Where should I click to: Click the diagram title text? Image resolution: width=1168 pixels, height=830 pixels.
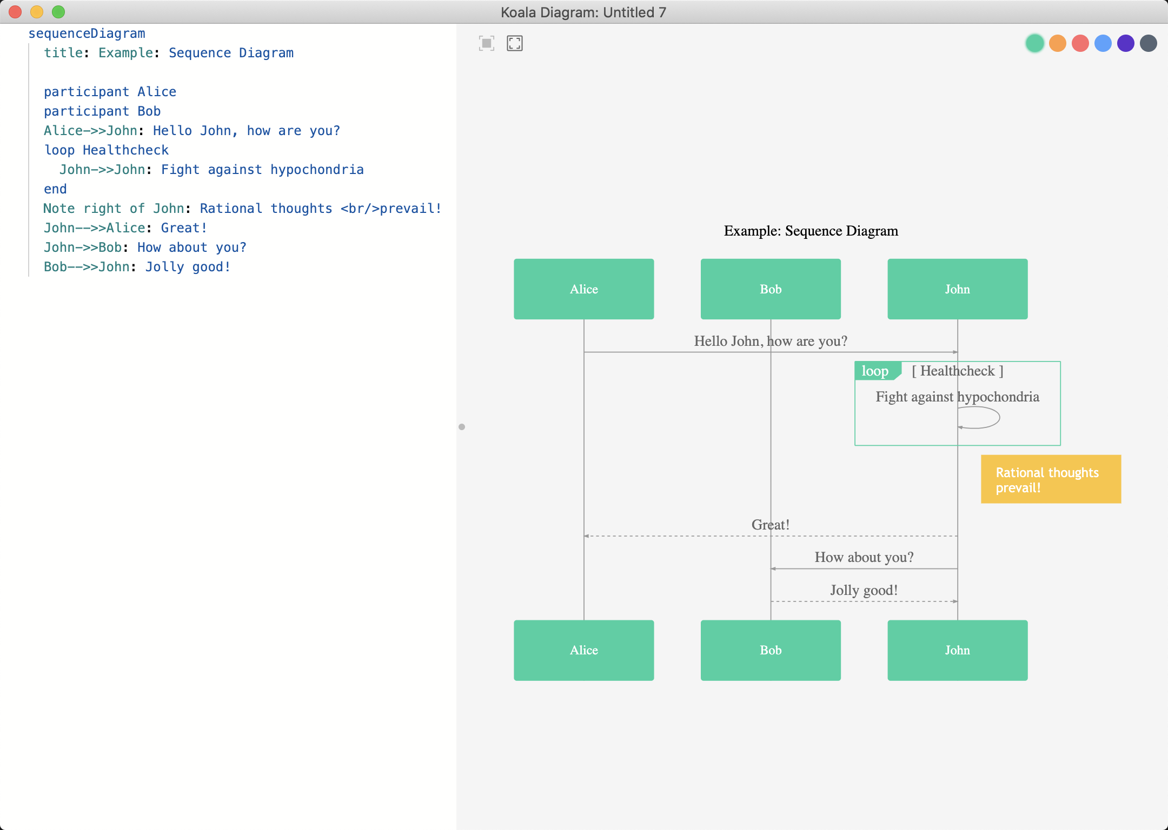pyautogui.click(x=811, y=231)
